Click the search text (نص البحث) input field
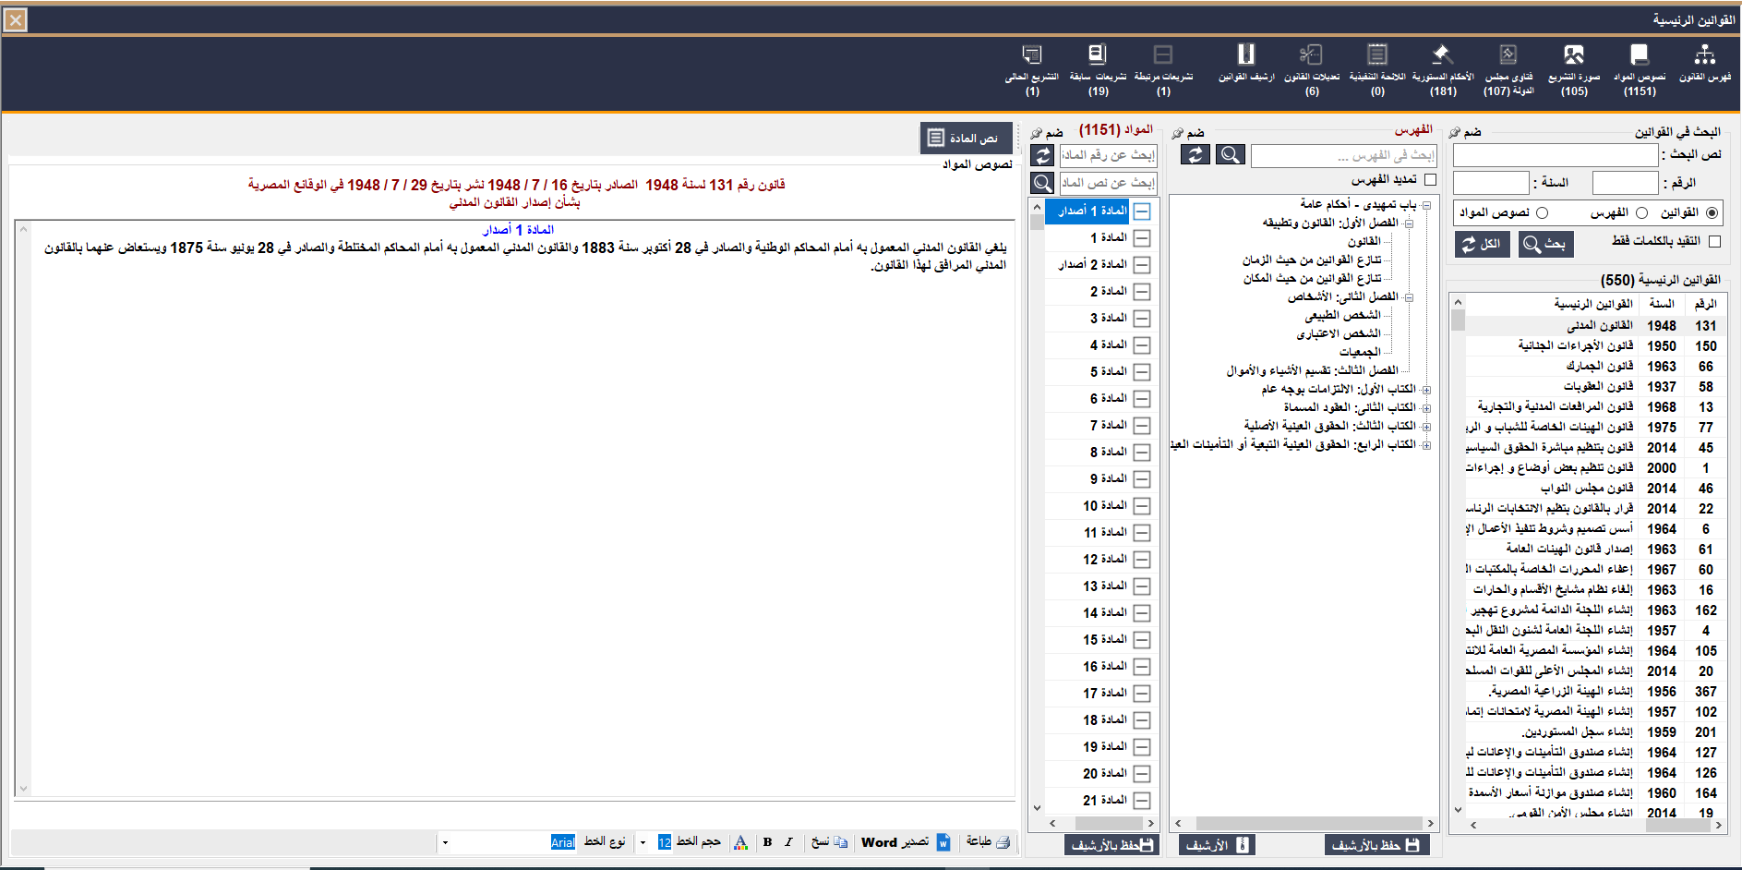 (1556, 155)
